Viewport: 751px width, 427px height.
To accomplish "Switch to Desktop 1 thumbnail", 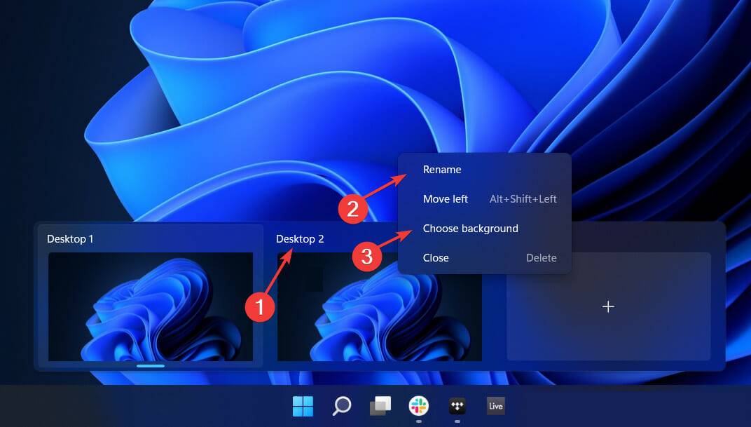I will 151,306.
